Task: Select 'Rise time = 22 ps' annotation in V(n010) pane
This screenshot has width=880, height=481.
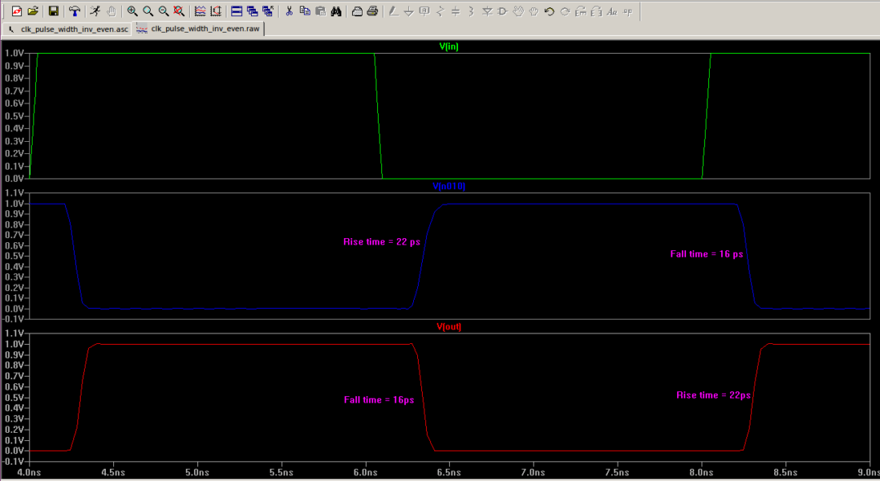Action: pos(381,242)
